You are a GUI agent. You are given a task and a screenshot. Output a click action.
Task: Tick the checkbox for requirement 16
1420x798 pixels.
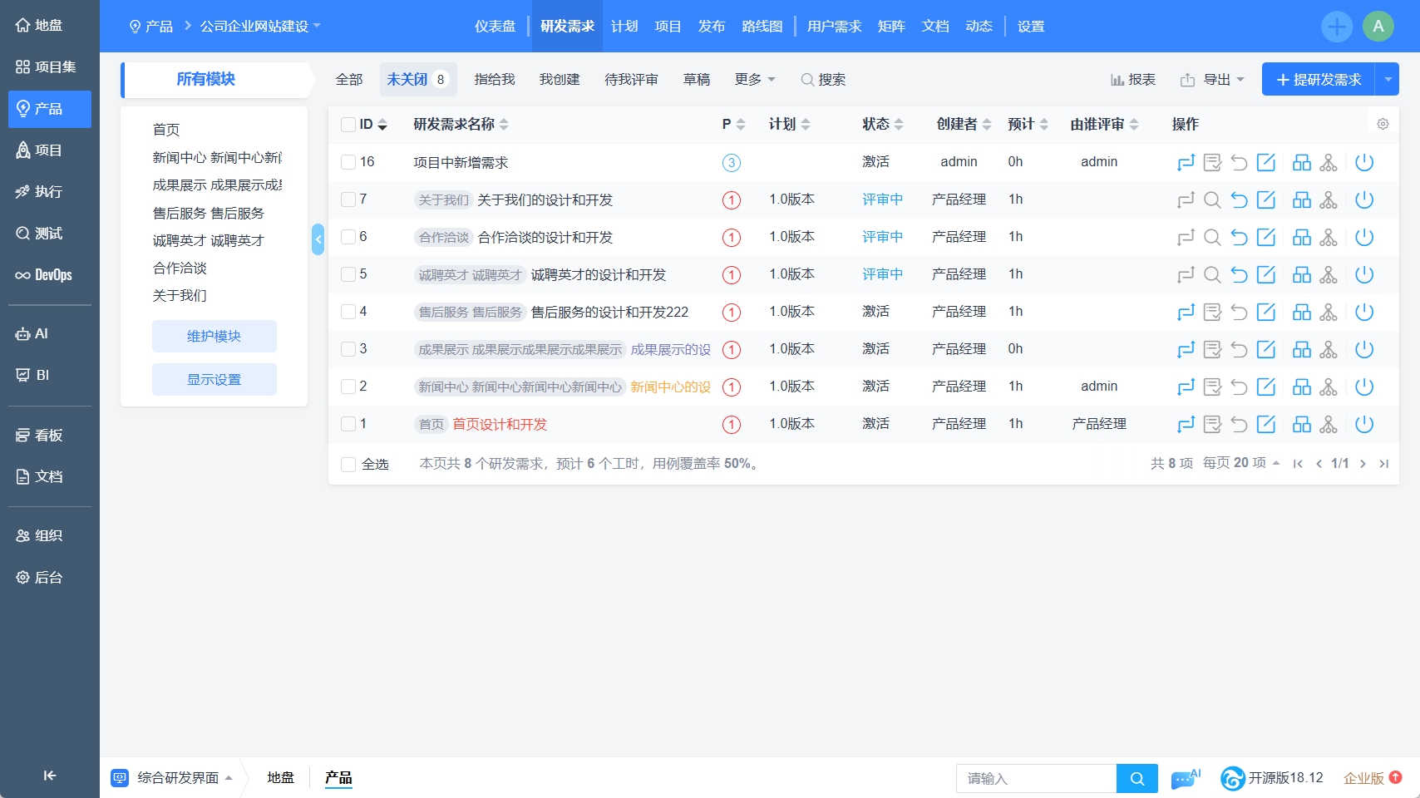click(x=348, y=162)
